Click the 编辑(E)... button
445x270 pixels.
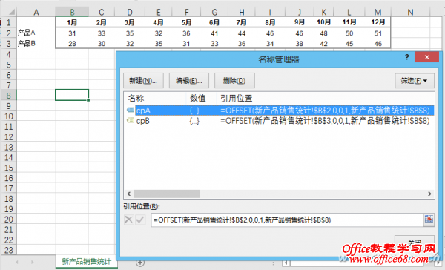pos(189,81)
